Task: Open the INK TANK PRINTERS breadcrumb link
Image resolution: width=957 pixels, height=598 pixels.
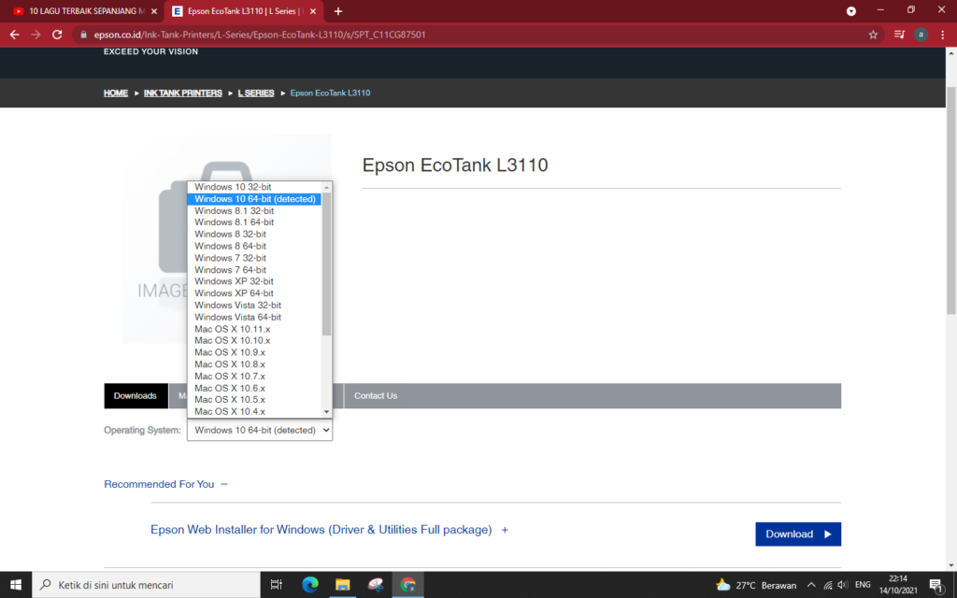Action: pos(182,93)
